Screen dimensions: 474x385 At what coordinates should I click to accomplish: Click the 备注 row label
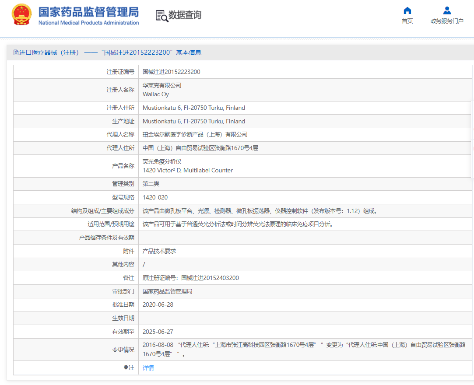point(129,278)
